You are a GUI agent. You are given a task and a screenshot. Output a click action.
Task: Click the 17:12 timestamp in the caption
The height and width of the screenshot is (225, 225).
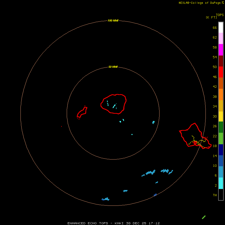(154, 223)
